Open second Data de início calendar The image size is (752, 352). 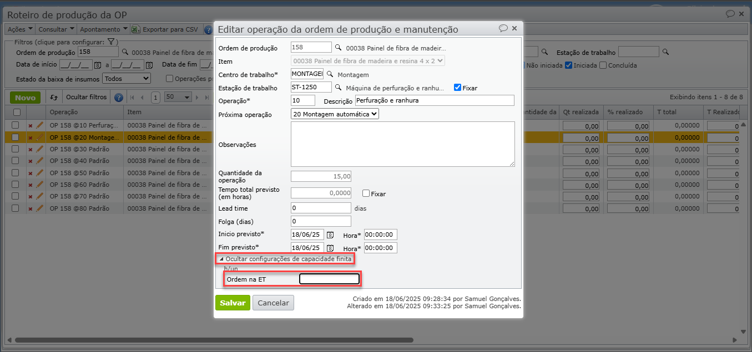[149, 65]
